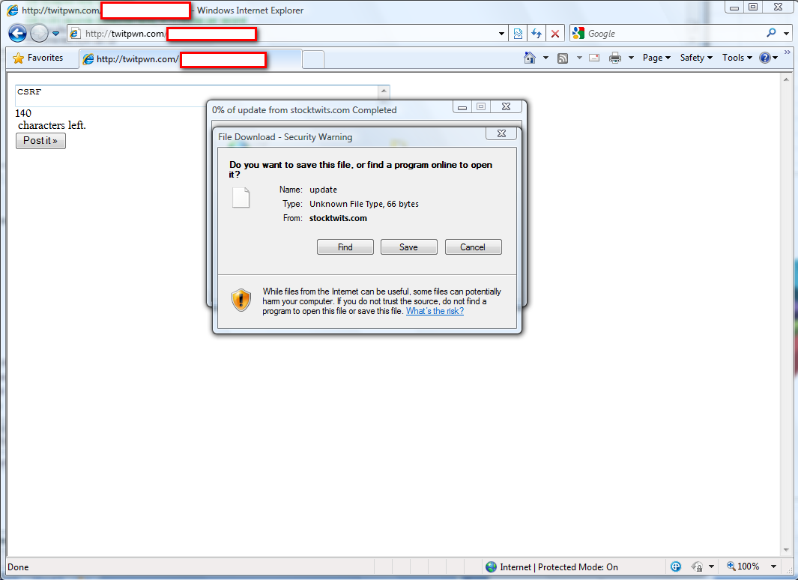
Task: Expand the RSS feeds dropdown arrow
Action: [579, 58]
